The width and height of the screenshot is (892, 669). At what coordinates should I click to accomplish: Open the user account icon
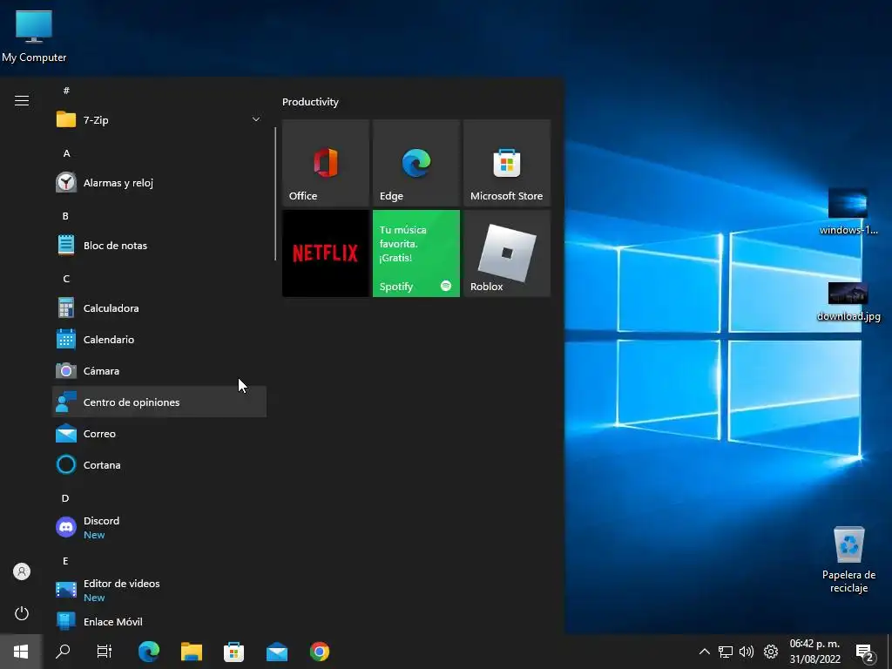tap(22, 571)
